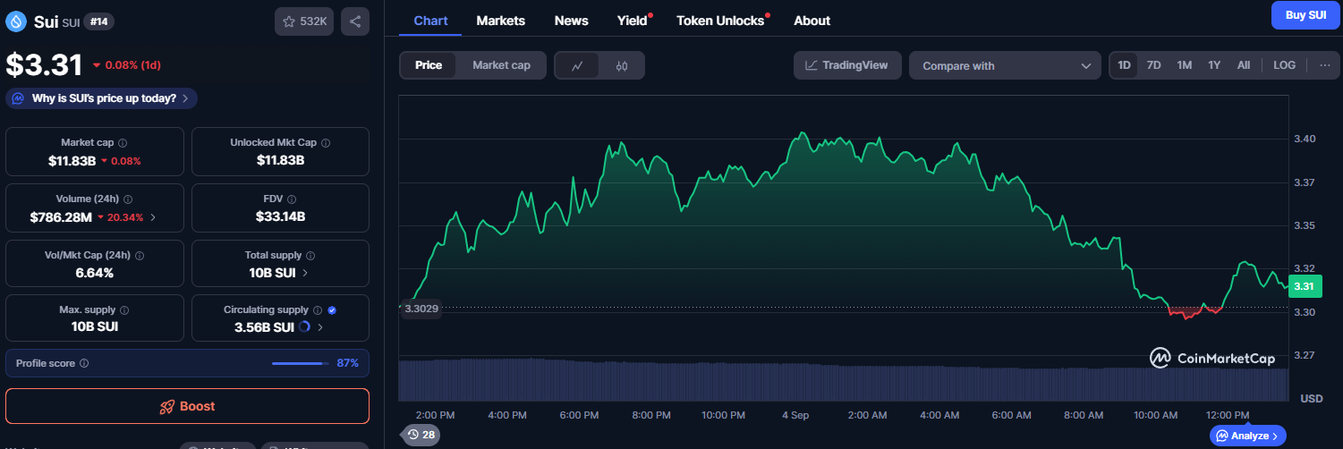Click the circulating supply progress ring icon
1343x449 pixels.
click(x=304, y=327)
